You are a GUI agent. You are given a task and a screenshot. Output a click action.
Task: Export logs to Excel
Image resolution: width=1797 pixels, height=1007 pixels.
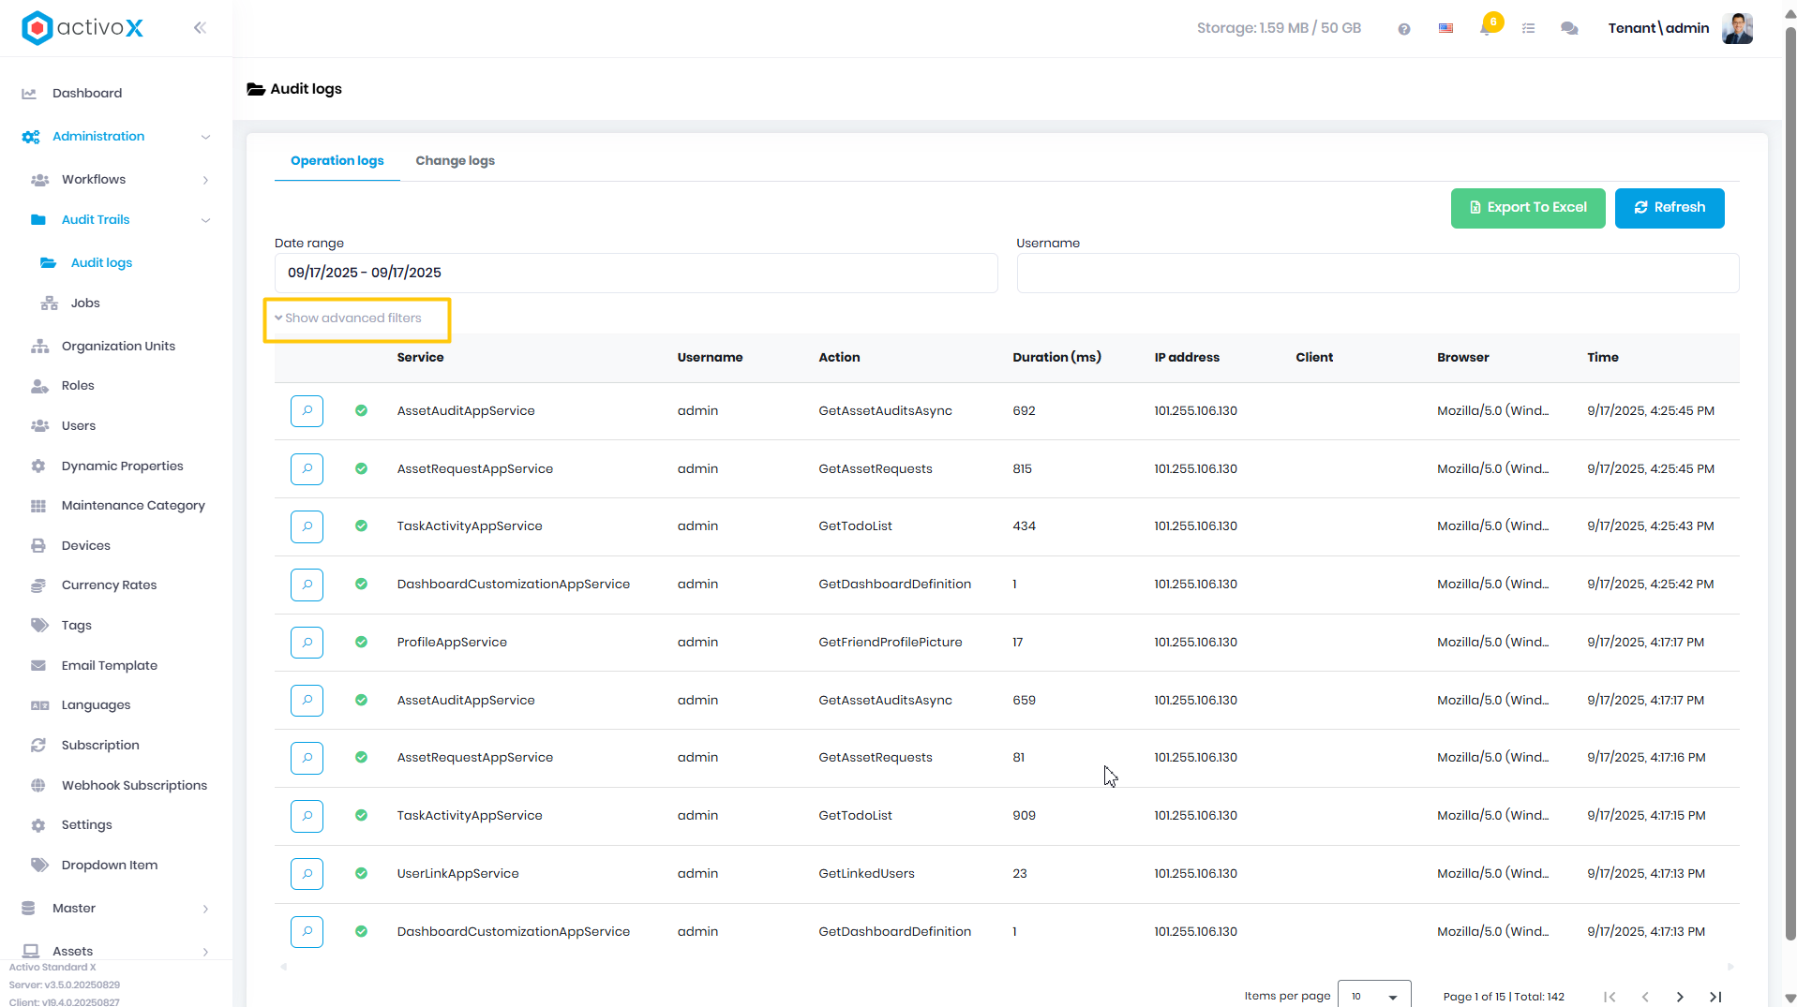pos(1528,208)
